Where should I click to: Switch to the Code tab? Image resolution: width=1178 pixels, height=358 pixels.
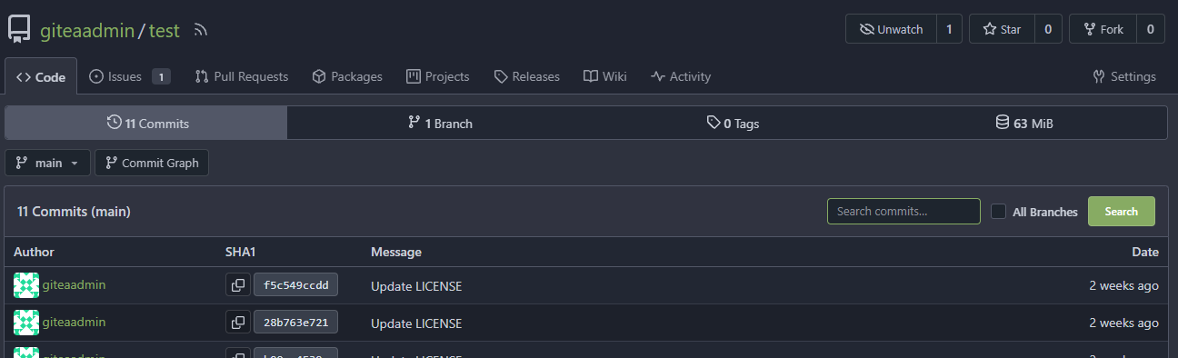click(x=41, y=76)
